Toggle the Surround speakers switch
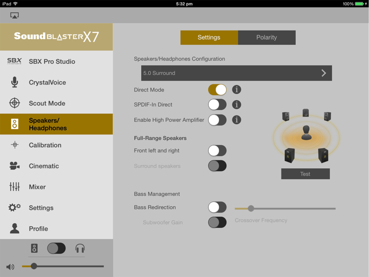The width and height of the screenshot is (369, 277). pos(217,166)
